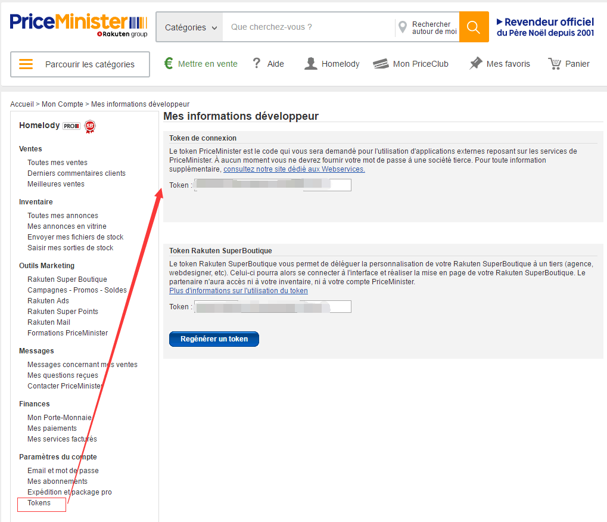Click the 'Token Rakuten SuperBoutique' section title
Image resolution: width=607 pixels, height=522 pixels.
click(x=220, y=251)
